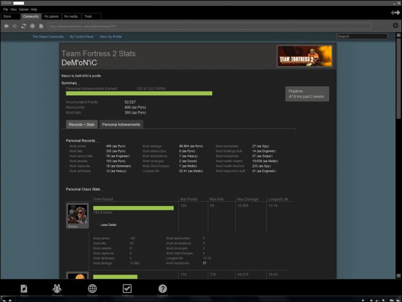Open Settings checkmark icon
402x302 pixels.
(x=127, y=289)
